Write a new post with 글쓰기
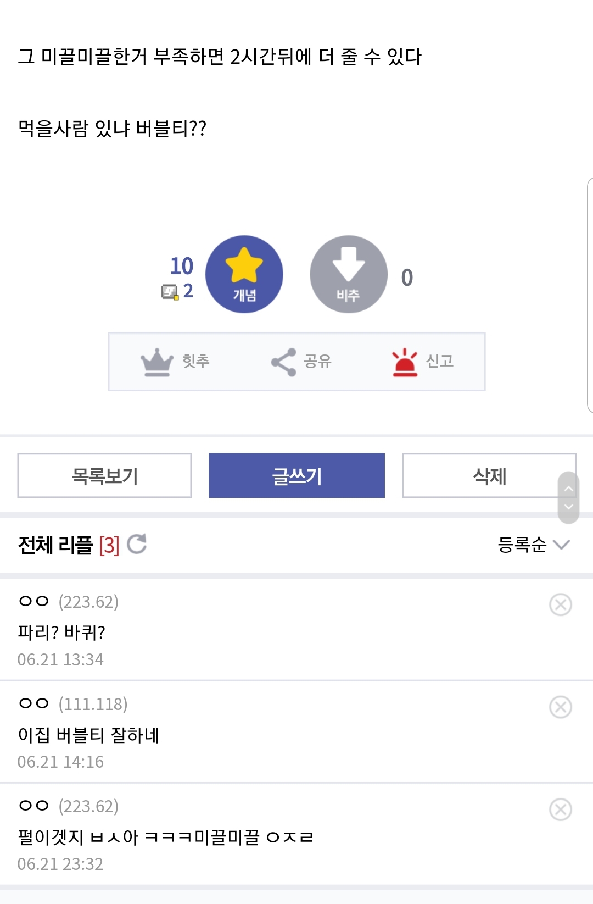The width and height of the screenshot is (593, 904). [296, 475]
